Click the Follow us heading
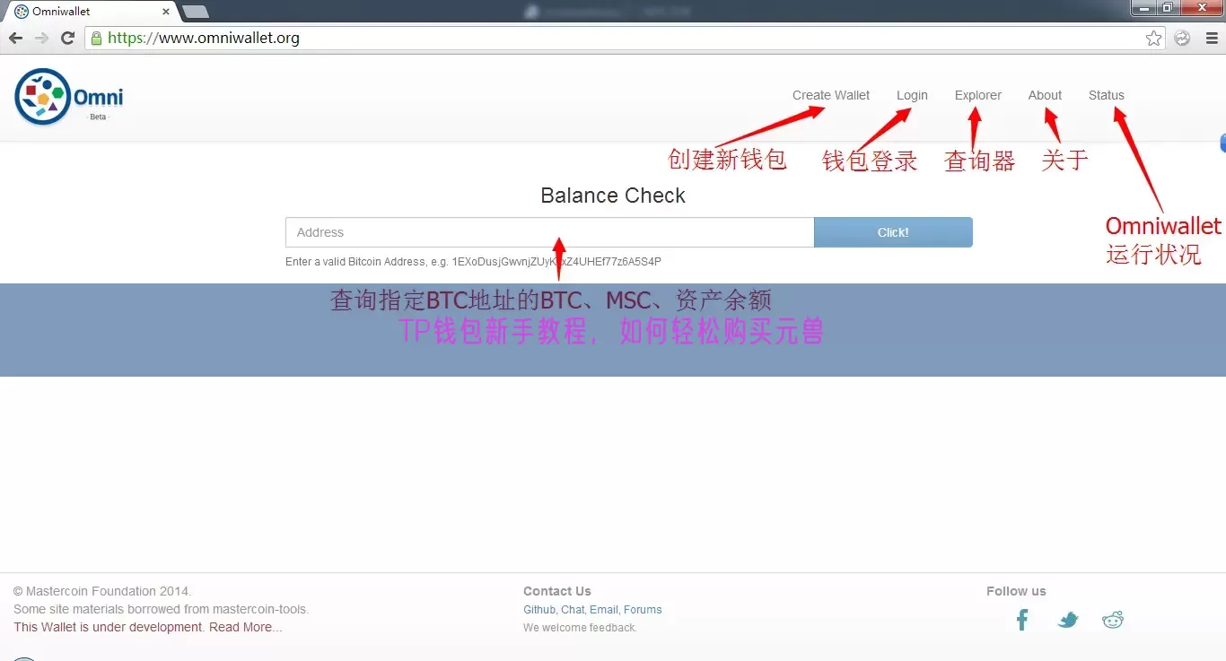This screenshot has height=661, width=1226. [1016, 591]
